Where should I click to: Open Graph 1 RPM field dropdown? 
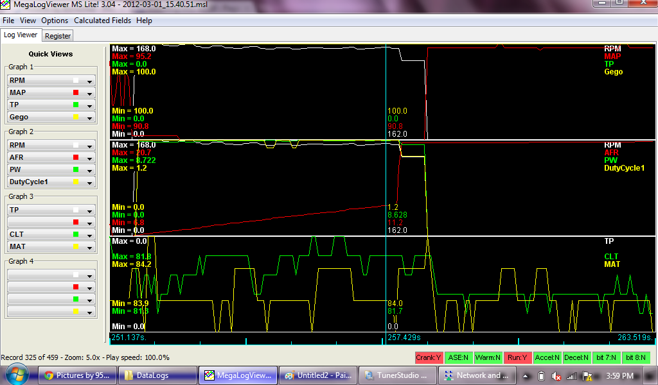(51, 80)
